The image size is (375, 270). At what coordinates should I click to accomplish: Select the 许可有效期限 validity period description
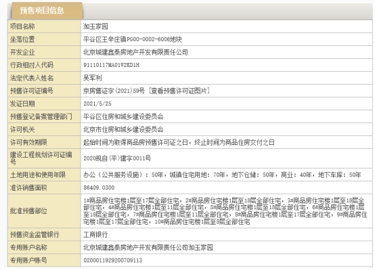[x=179, y=143]
